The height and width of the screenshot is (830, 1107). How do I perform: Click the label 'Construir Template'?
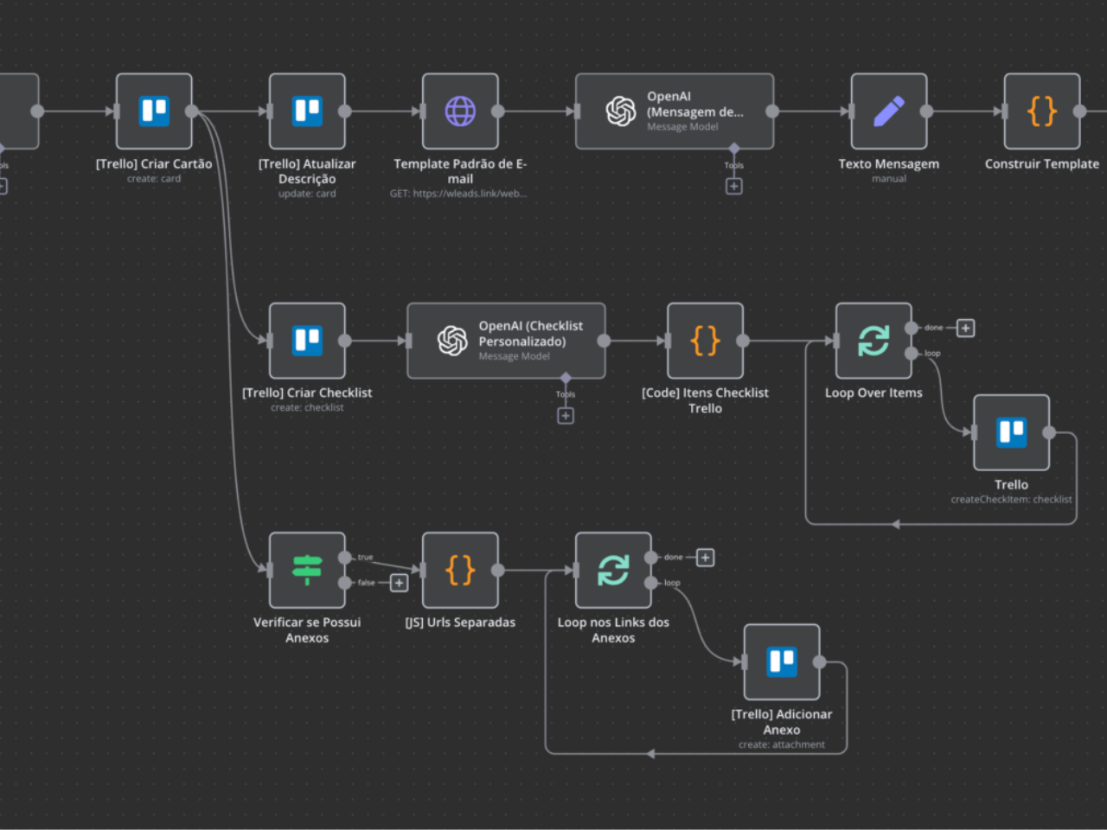point(1042,163)
